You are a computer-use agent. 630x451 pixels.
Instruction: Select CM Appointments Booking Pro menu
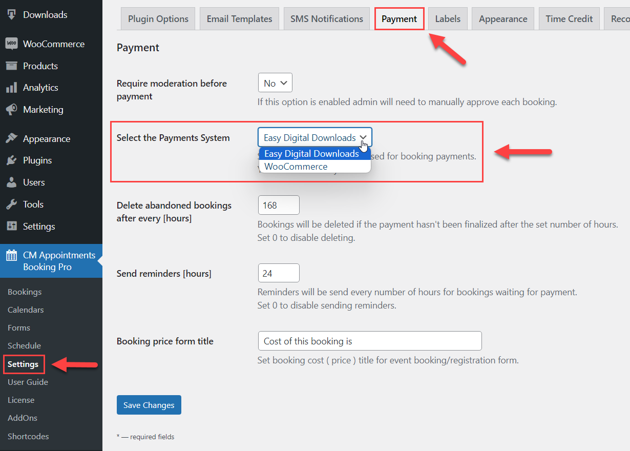(51, 261)
